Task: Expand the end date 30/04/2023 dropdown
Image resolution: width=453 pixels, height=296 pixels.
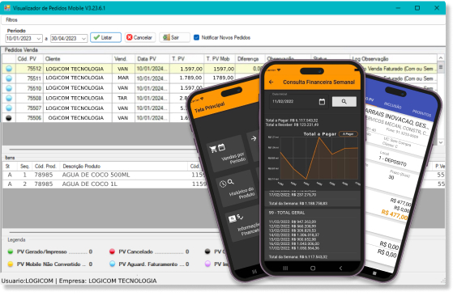Action: 83,38
